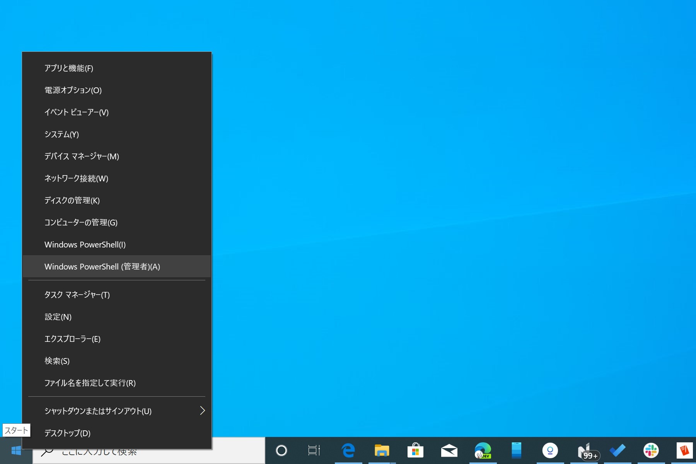Select 検索(S) menu entry
Viewport: 696px width, 464px height.
click(x=116, y=361)
